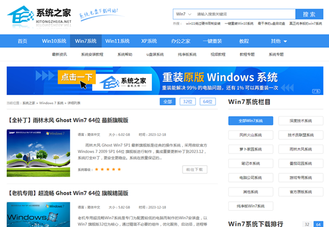This screenshot has width=329, height=227.
Task: Open 纯净版系统 sub-navigation link
Action: [187, 54]
